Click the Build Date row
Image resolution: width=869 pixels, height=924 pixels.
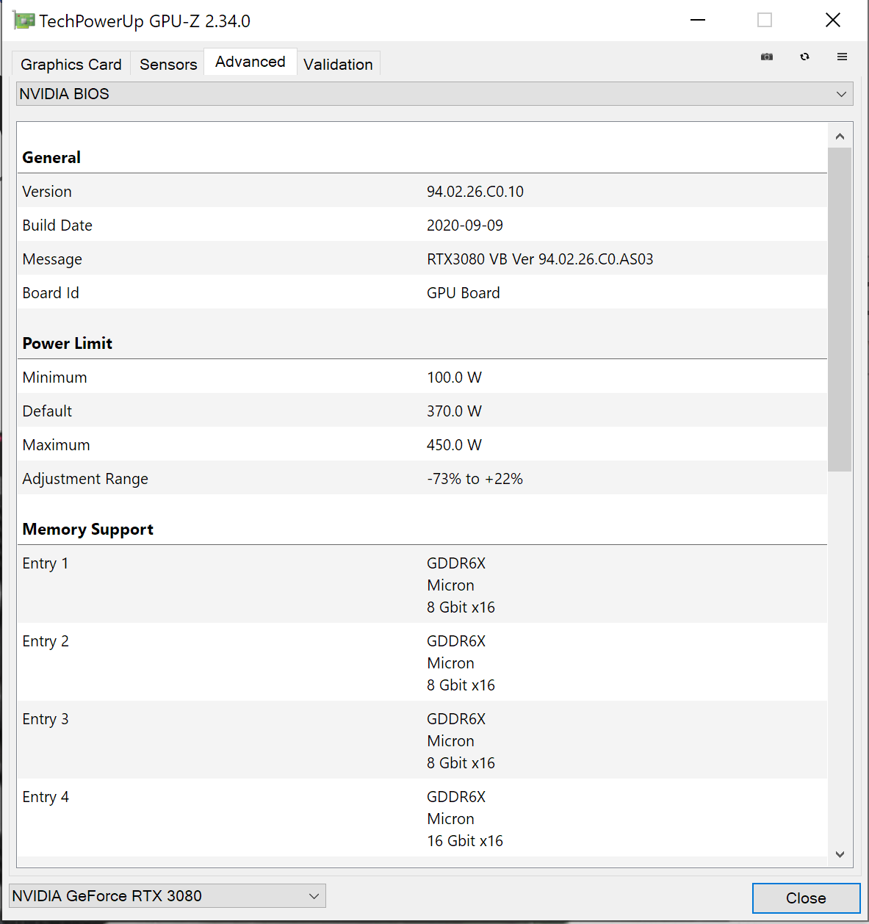422,225
